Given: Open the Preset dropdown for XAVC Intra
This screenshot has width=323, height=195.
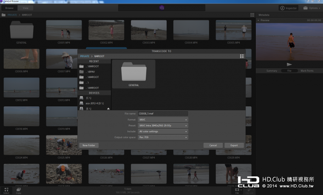Looking at the screenshot, I should (163, 125).
